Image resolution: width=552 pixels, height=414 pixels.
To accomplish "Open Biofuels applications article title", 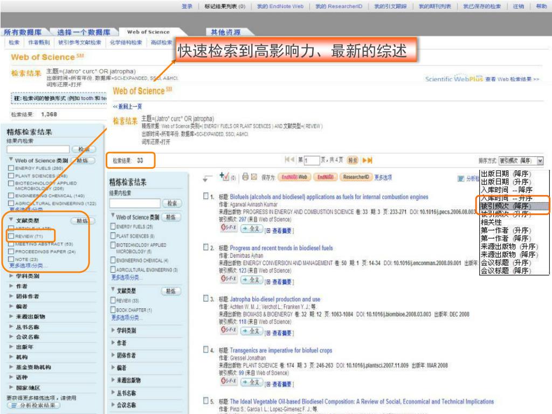I will (329, 197).
